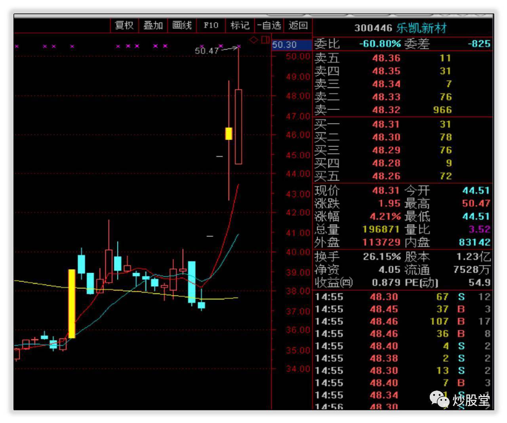Click 买四 price 48.28
Image resolution: width=507 pixels, height=423 pixels.
click(x=386, y=163)
